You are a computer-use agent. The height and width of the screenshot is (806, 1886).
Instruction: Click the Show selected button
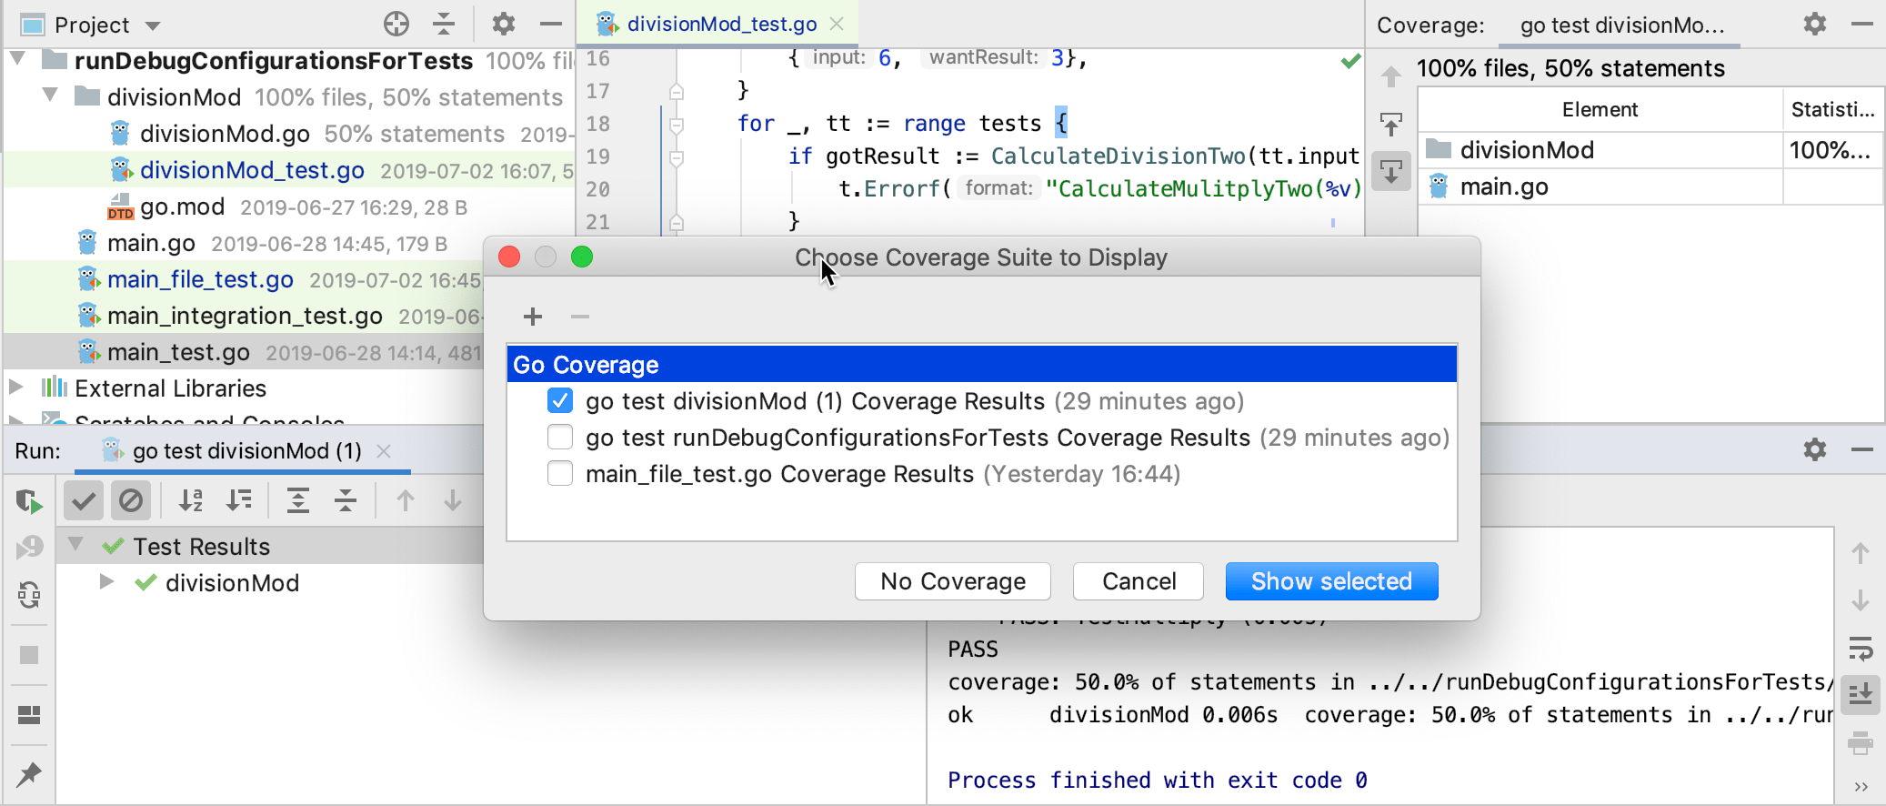click(1330, 581)
